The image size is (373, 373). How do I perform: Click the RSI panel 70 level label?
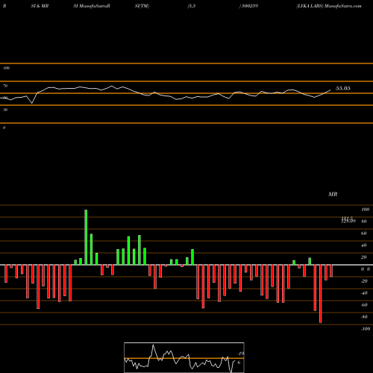[5, 86]
